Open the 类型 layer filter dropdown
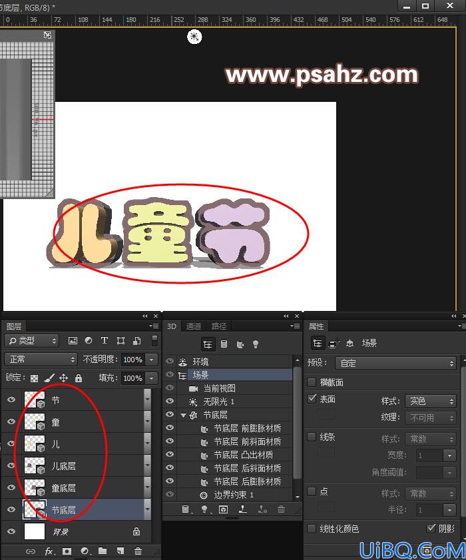This screenshot has width=466, height=560. (31, 341)
